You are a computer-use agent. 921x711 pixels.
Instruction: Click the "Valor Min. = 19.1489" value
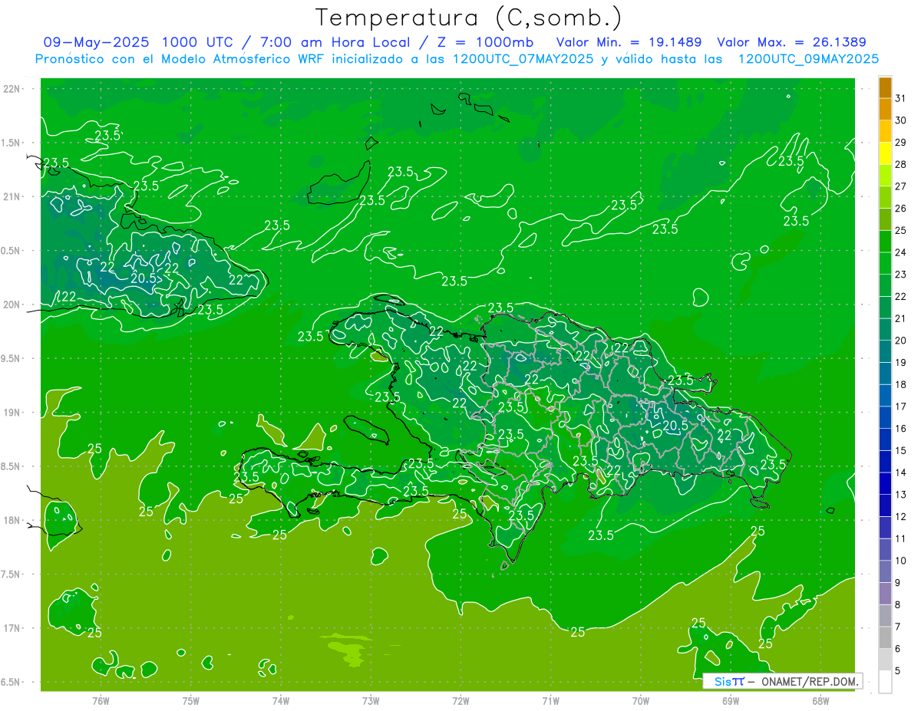click(629, 42)
